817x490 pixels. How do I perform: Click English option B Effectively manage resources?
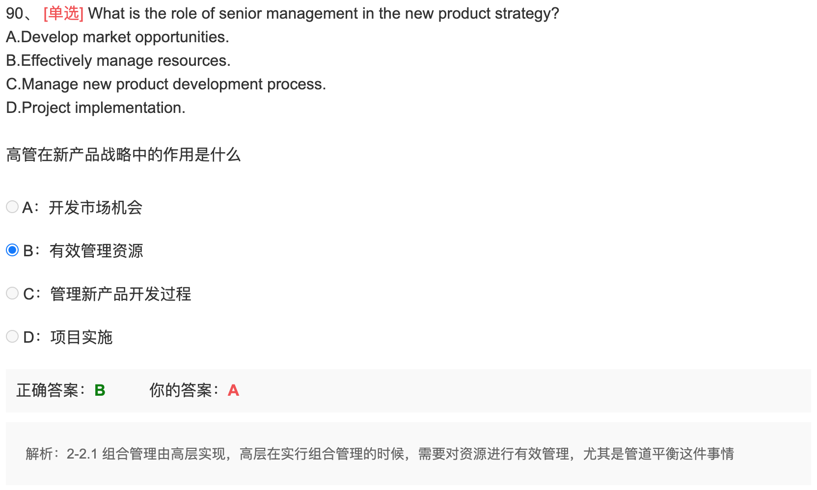(x=118, y=60)
